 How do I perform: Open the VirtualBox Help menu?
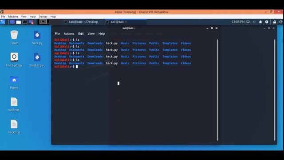[x=53, y=16]
